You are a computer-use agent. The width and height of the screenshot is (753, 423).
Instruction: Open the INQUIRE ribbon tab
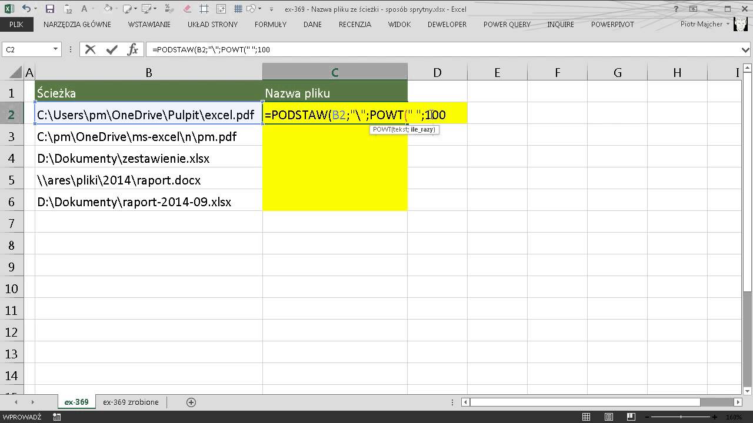(561, 24)
